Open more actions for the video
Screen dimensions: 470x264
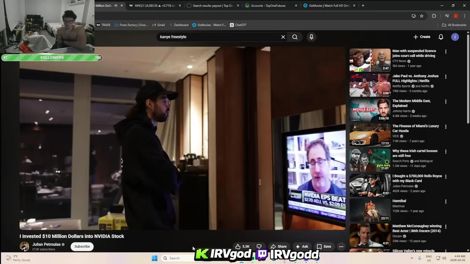pyautogui.click(x=341, y=246)
